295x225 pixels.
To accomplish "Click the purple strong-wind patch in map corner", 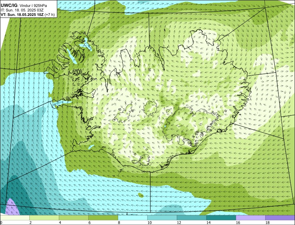I will (12, 207).
